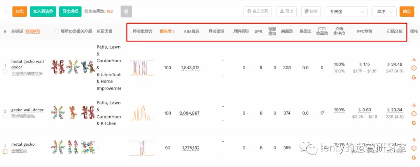Viewport: 420px width, 167px height.
Task: Open bar chart icon for metal gecko wall decor
Action: click(x=414, y=59)
